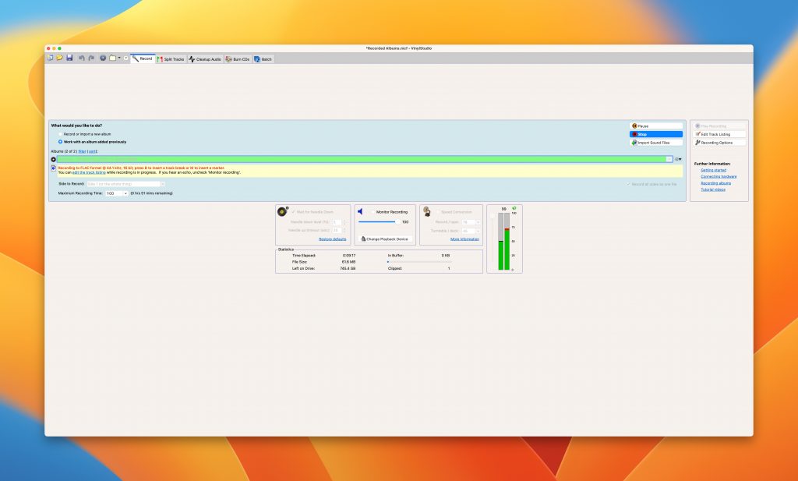Image resolution: width=798 pixels, height=481 pixels.
Task: Open the 'edit the track listing' link
Action: coord(89,172)
